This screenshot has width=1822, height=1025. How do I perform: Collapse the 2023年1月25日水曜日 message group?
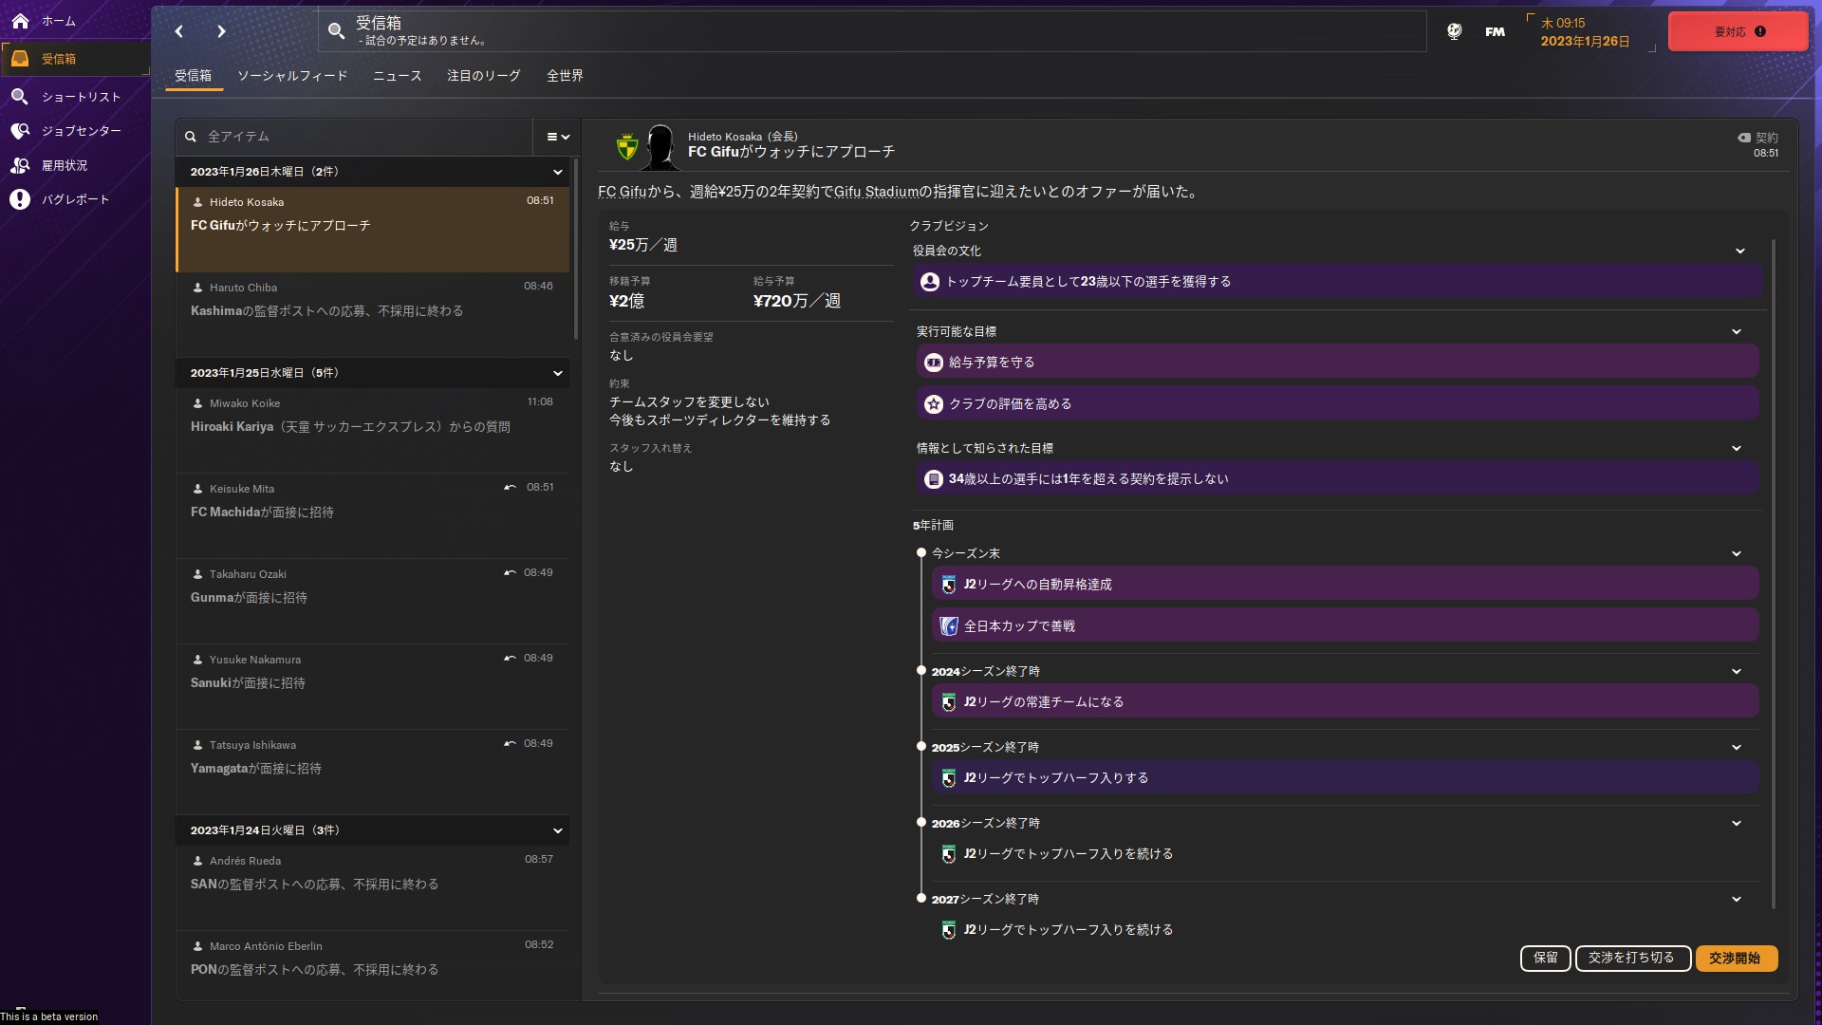click(x=558, y=373)
